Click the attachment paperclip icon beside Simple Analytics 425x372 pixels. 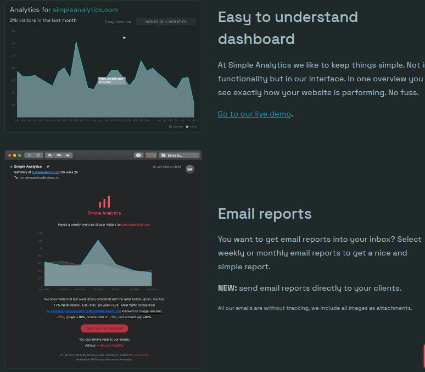coord(48,166)
